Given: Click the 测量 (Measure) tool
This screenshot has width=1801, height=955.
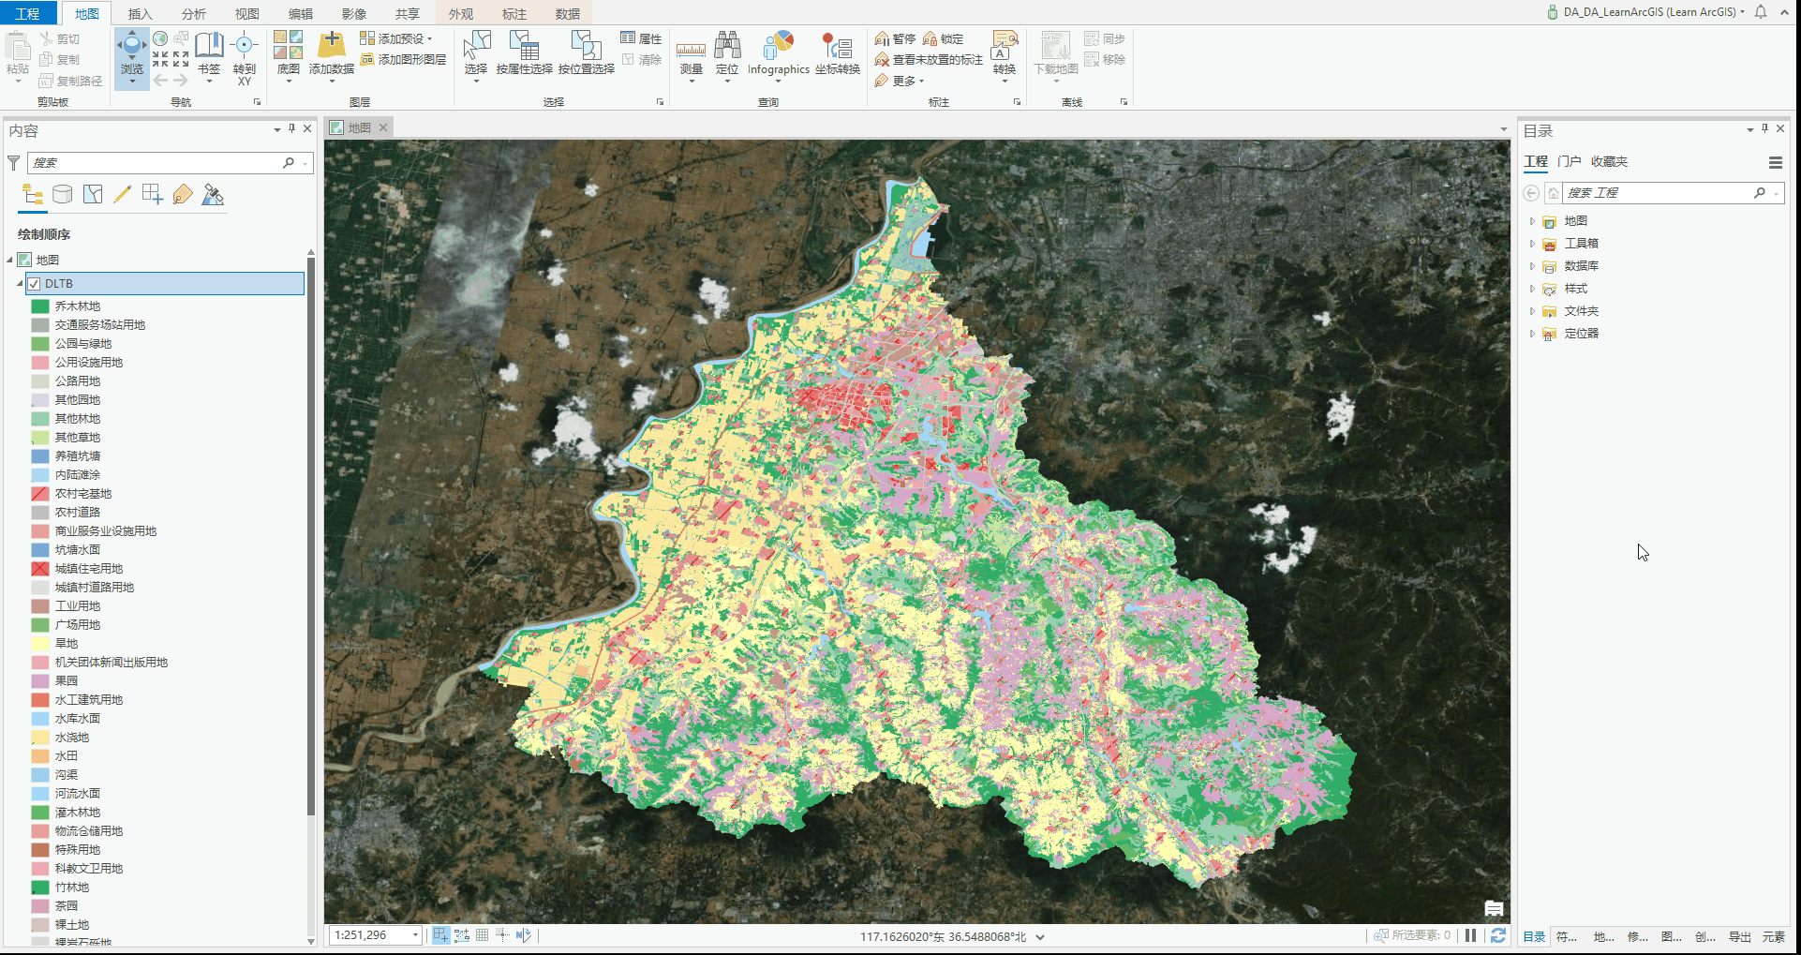Looking at the screenshot, I should click(691, 52).
